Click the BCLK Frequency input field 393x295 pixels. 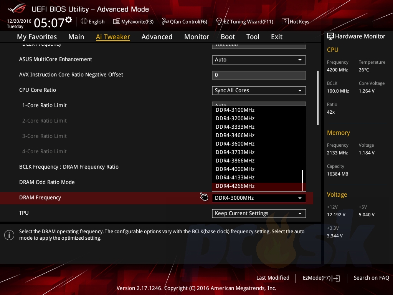259,46
